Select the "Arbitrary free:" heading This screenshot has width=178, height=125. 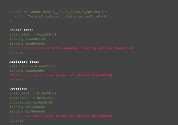point(25,62)
